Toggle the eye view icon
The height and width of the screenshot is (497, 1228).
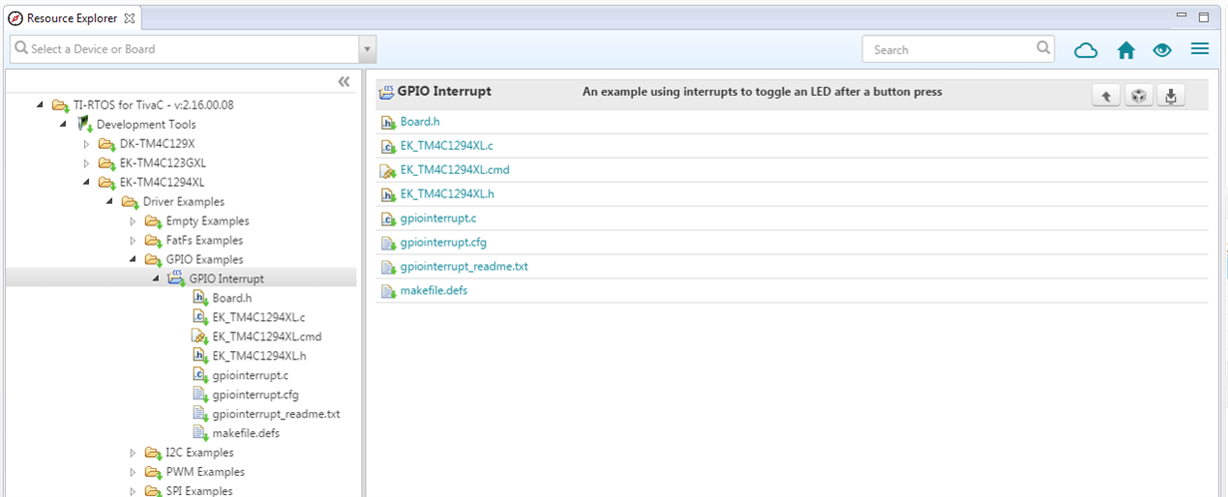pos(1161,50)
